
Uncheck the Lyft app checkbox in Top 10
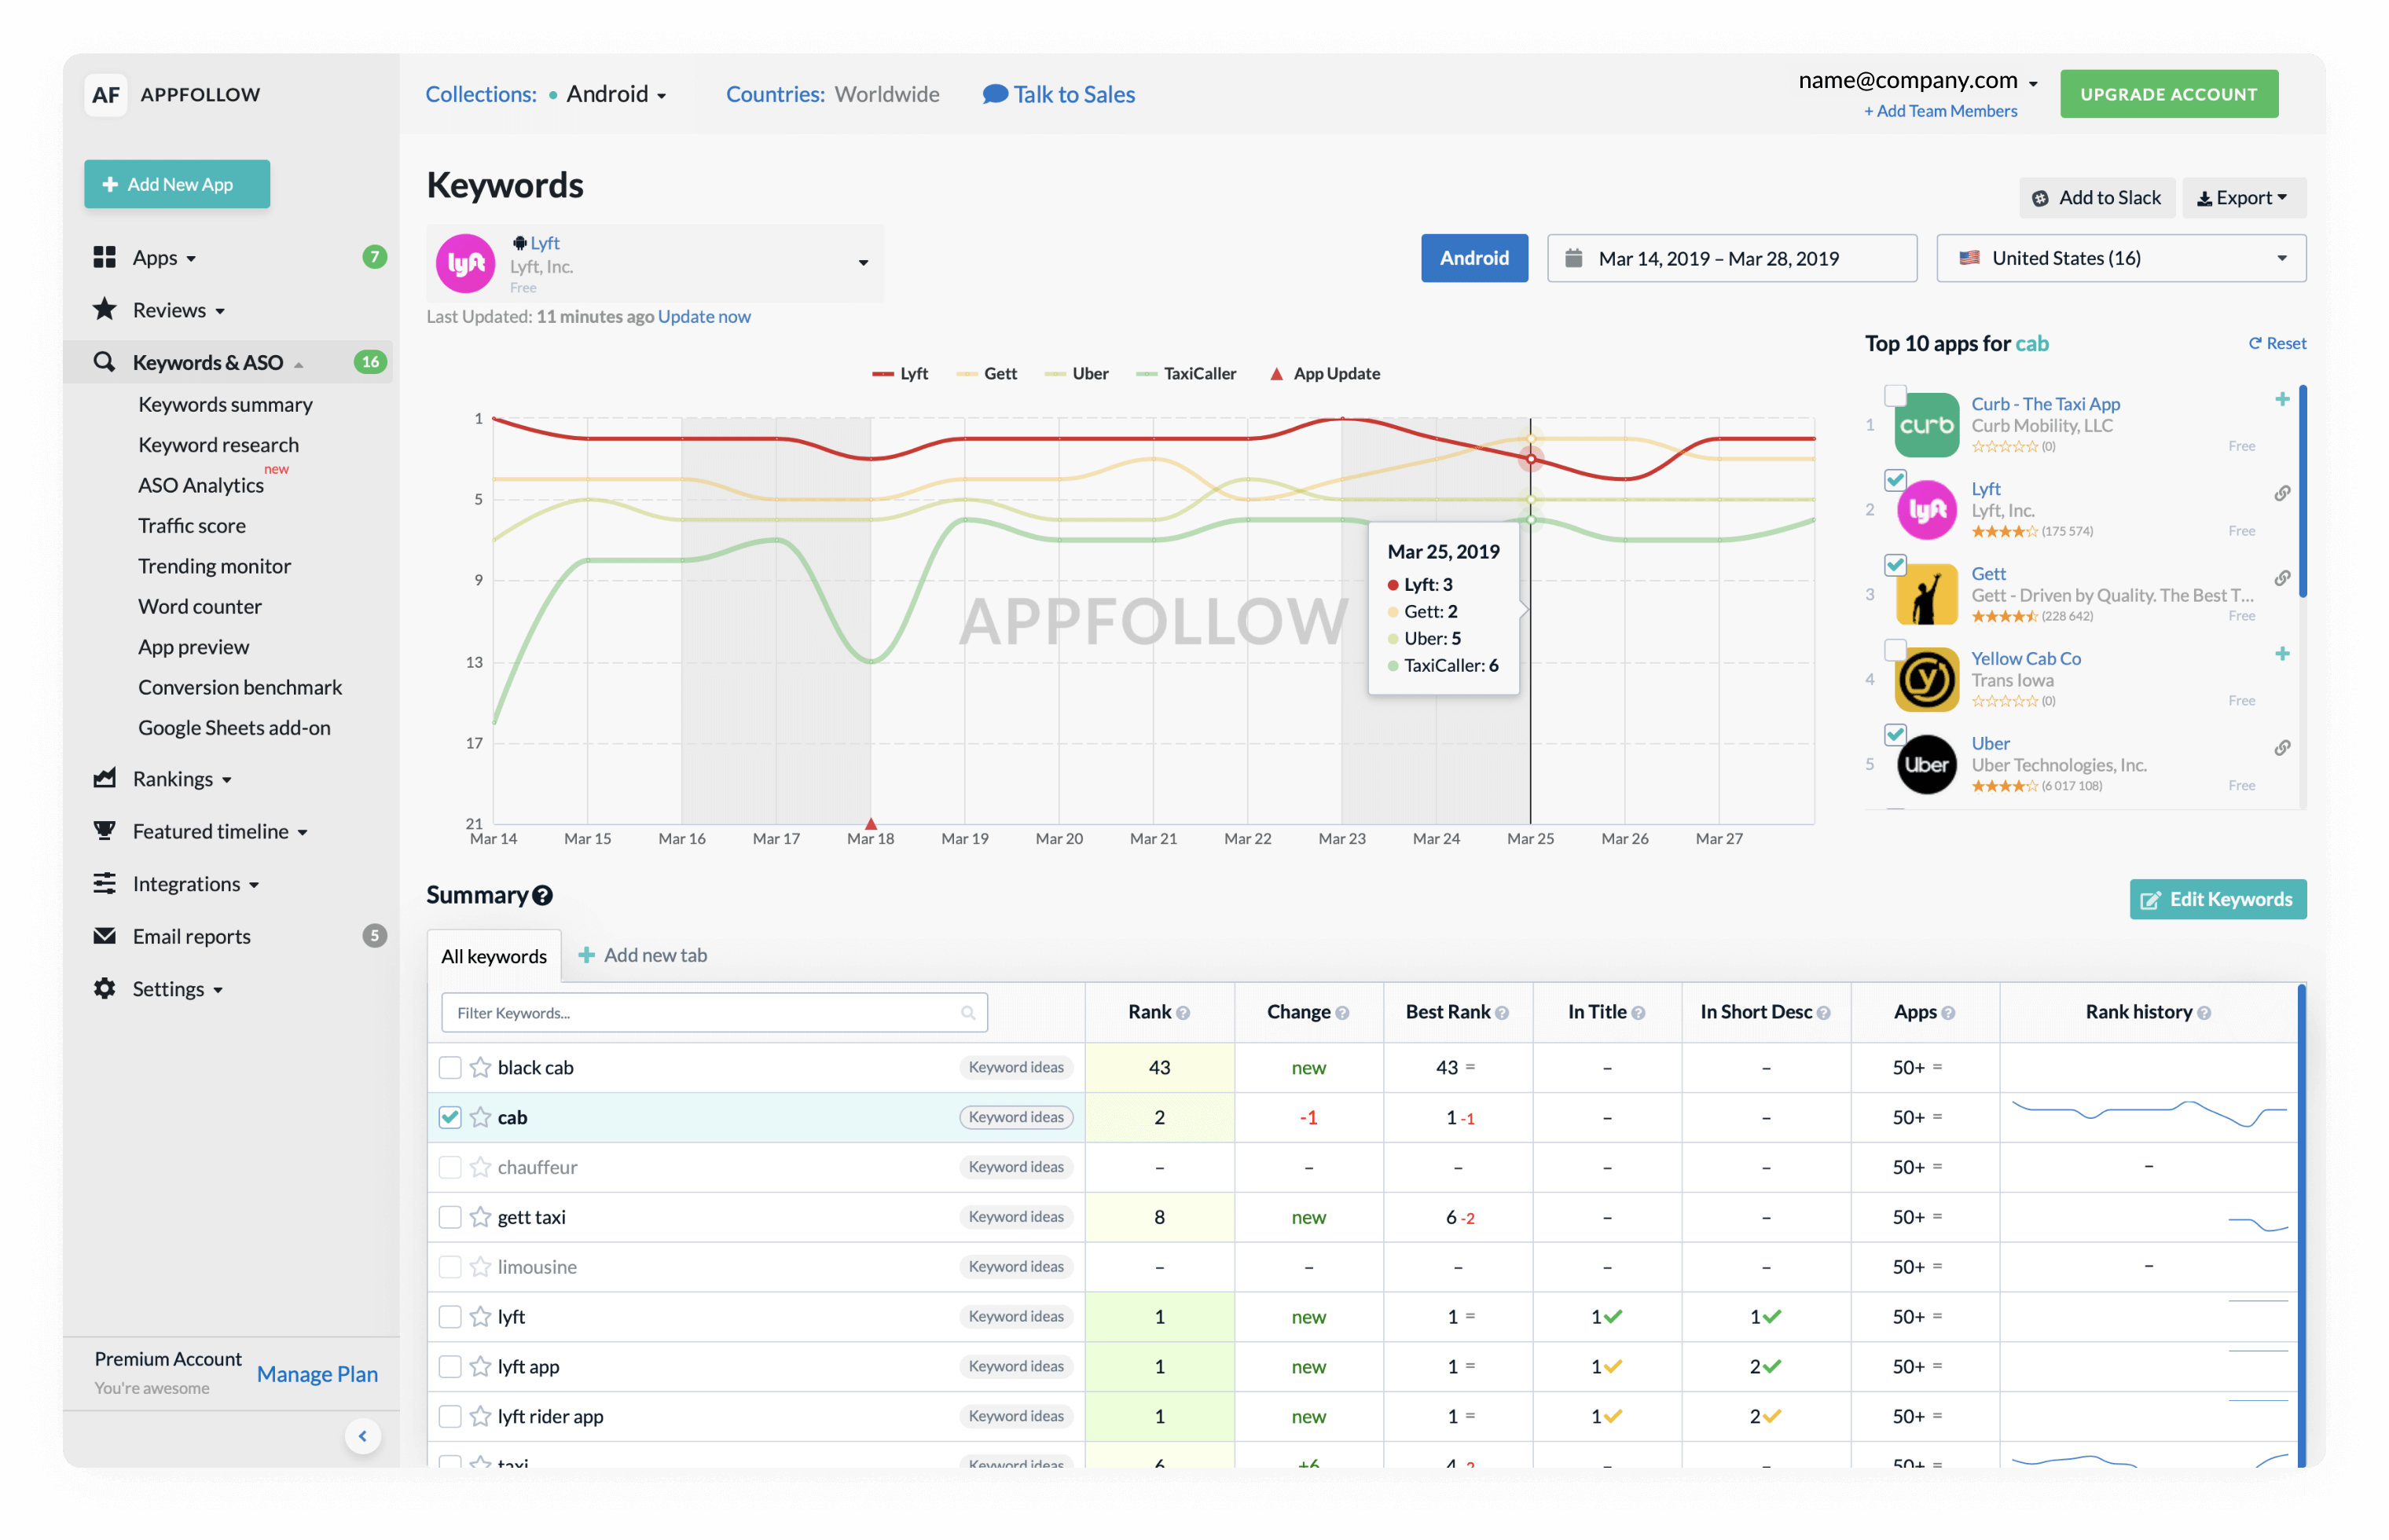click(1895, 480)
